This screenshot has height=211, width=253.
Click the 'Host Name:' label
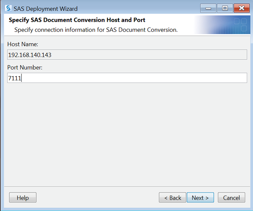pos(23,44)
